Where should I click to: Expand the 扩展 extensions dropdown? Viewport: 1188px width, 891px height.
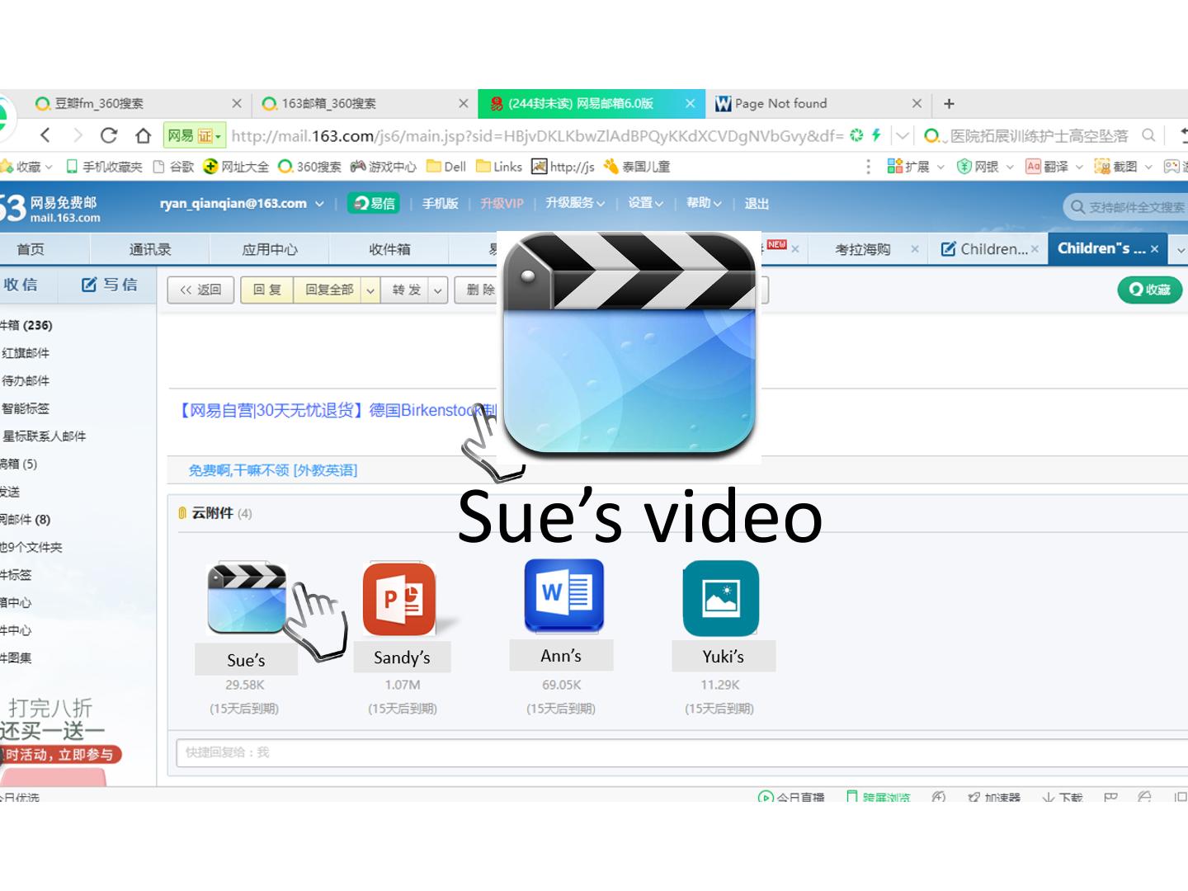(940, 167)
